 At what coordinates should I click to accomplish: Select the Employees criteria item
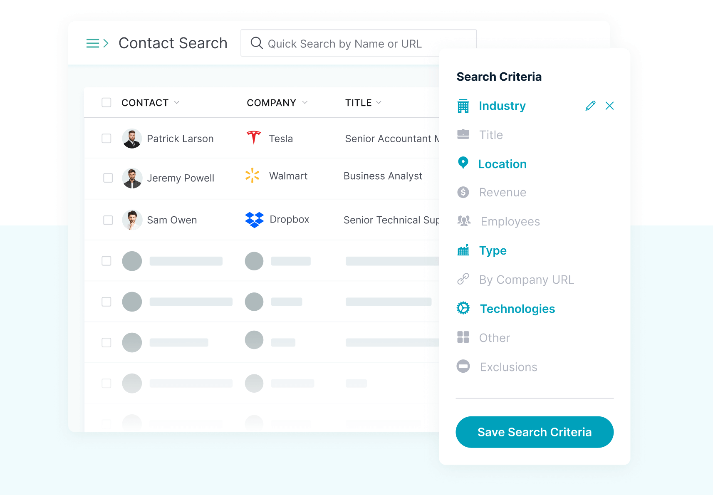510,221
